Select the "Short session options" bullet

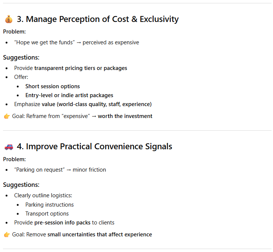[53, 86]
